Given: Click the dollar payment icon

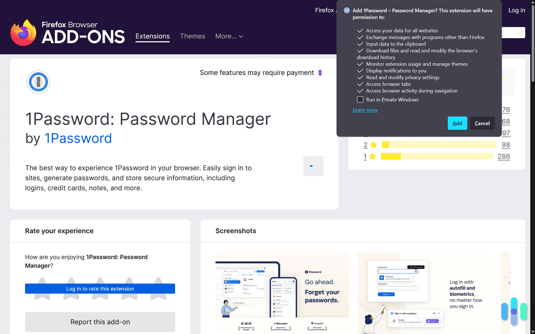Looking at the screenshot, I should [x=319, y=73].
